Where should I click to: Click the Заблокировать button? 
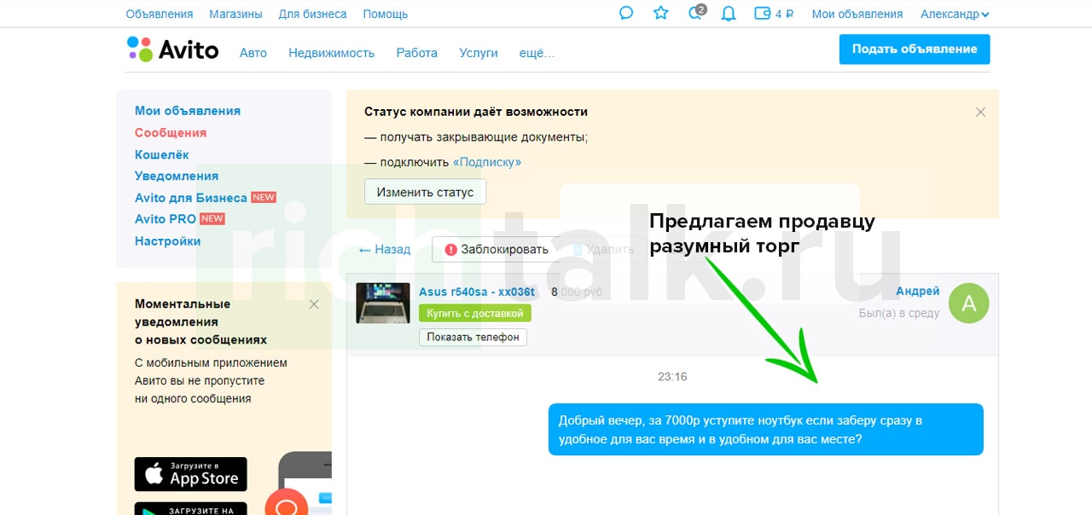496,250
